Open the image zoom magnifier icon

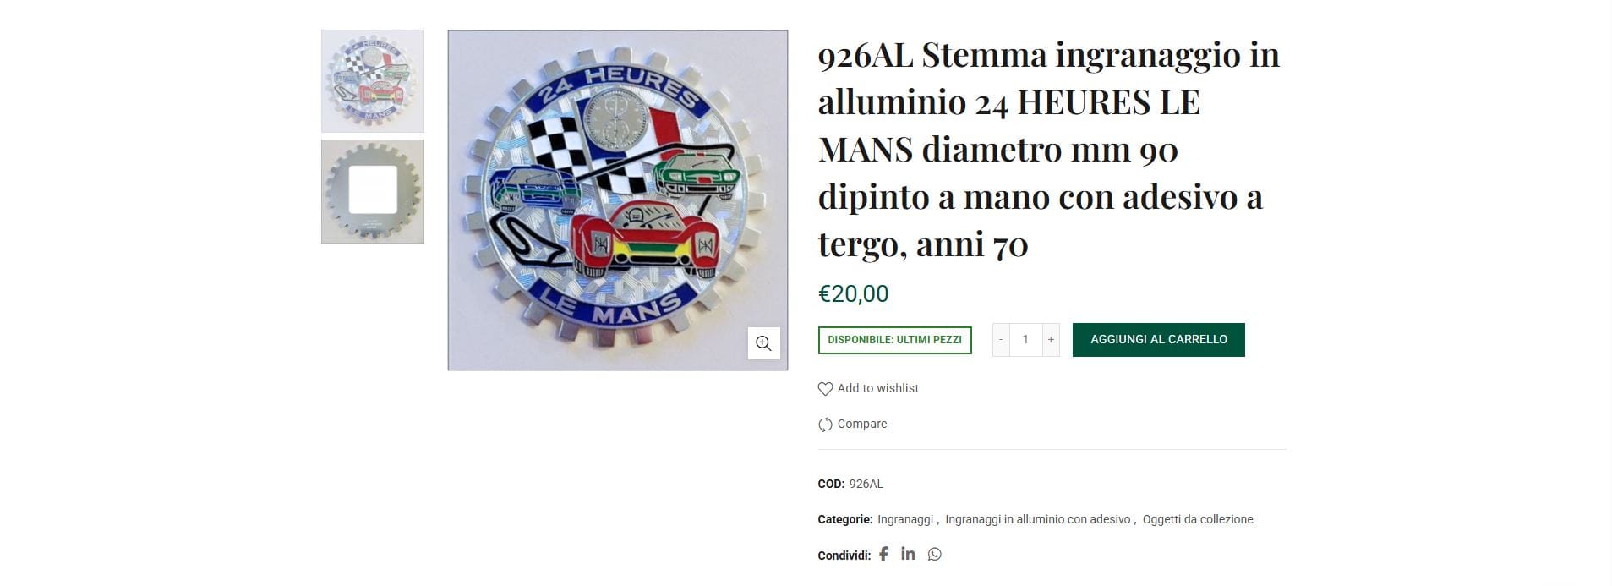(763, 342)
